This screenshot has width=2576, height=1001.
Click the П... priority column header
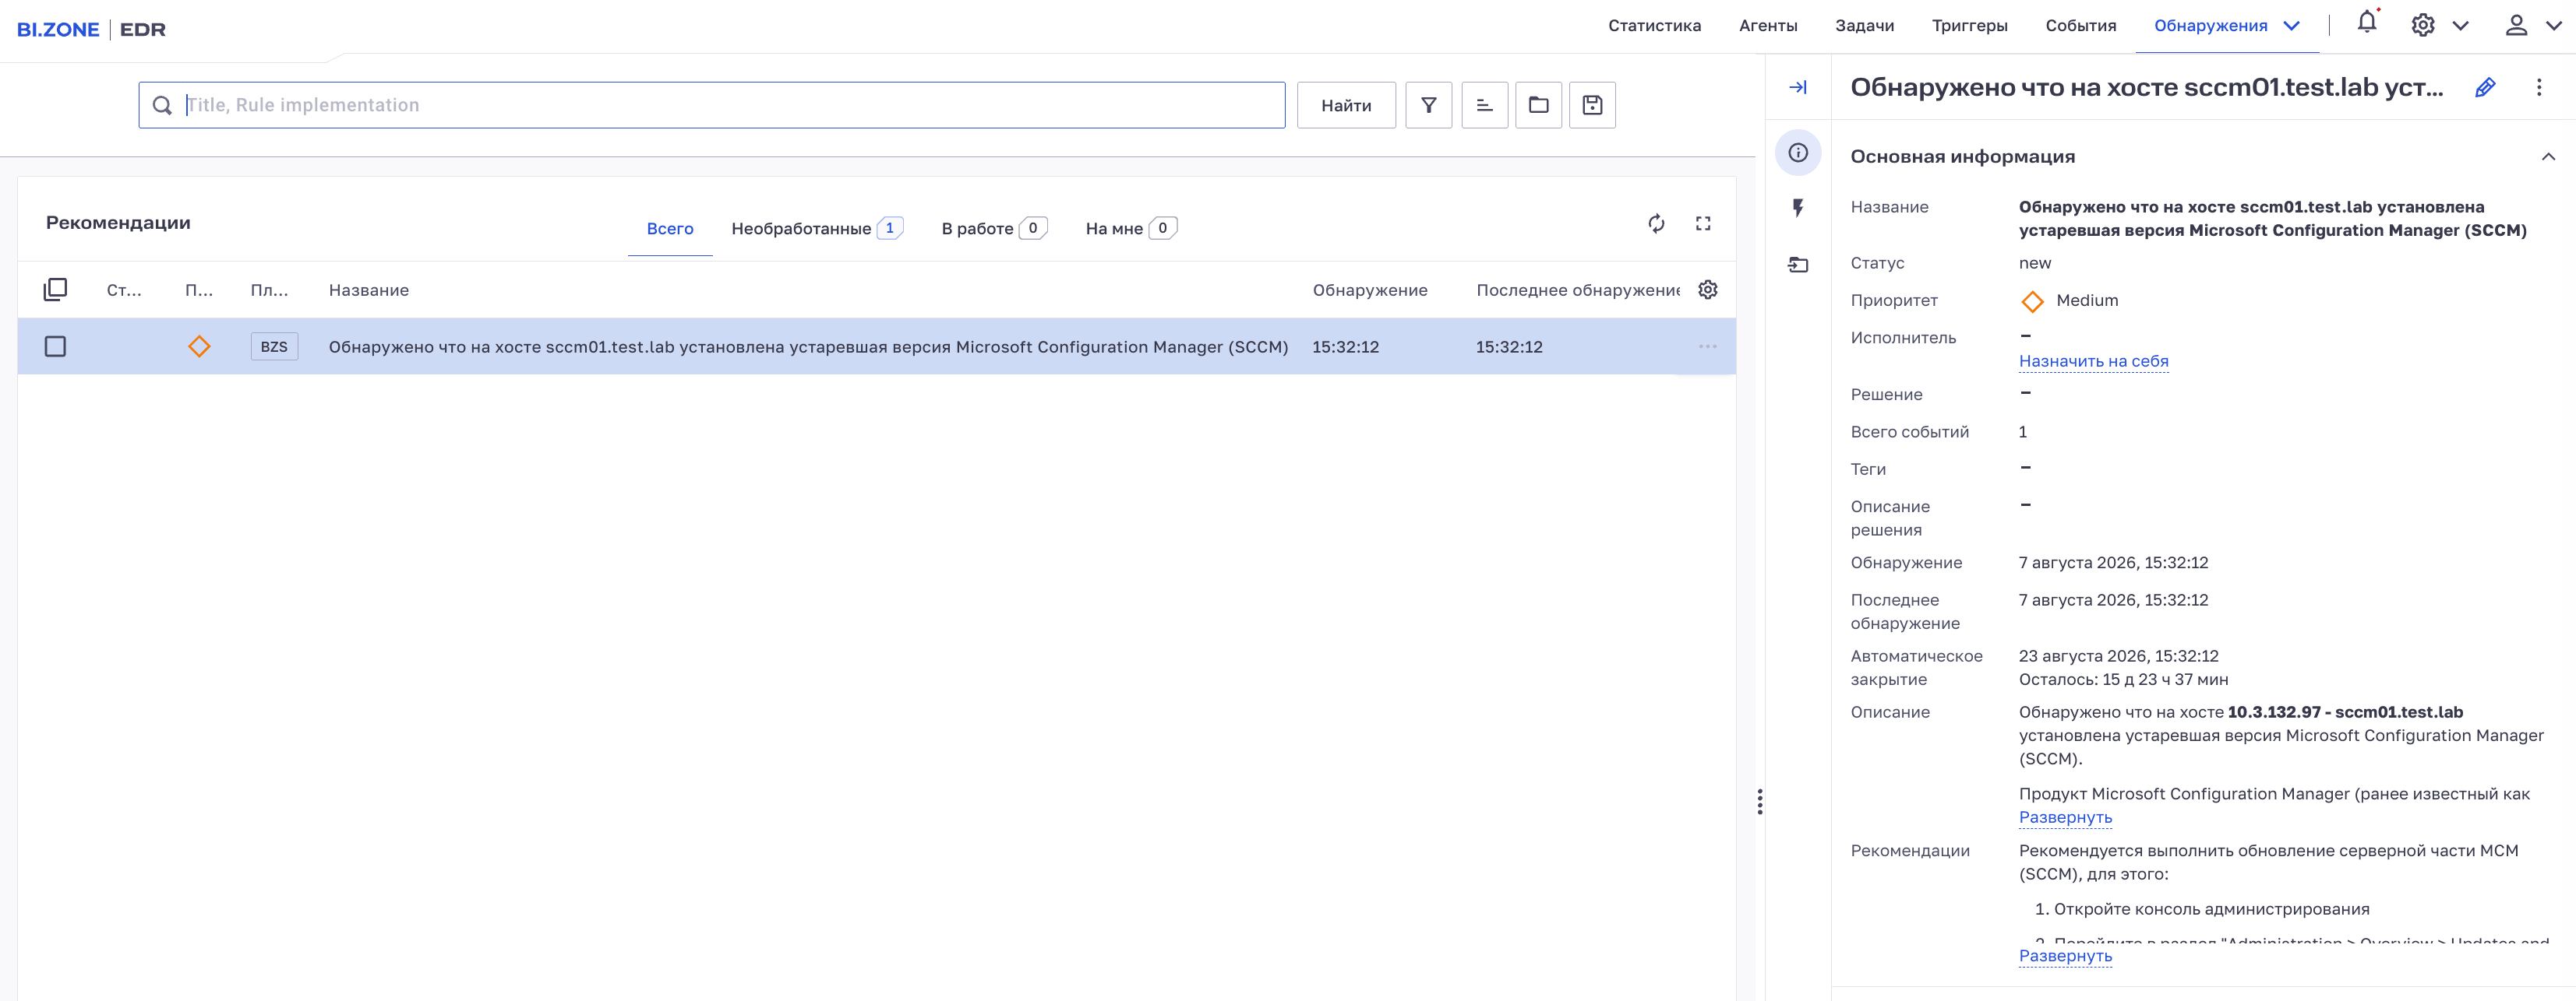pyautogui.click(x=199, y=290)
